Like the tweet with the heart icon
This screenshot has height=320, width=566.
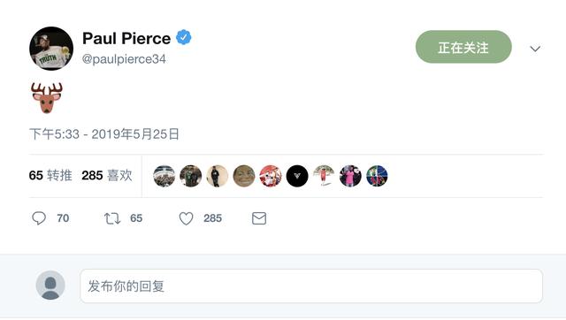[x=187, y=218]
